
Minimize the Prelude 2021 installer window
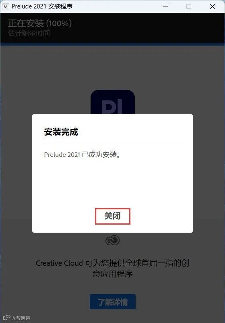pos(165,6)
